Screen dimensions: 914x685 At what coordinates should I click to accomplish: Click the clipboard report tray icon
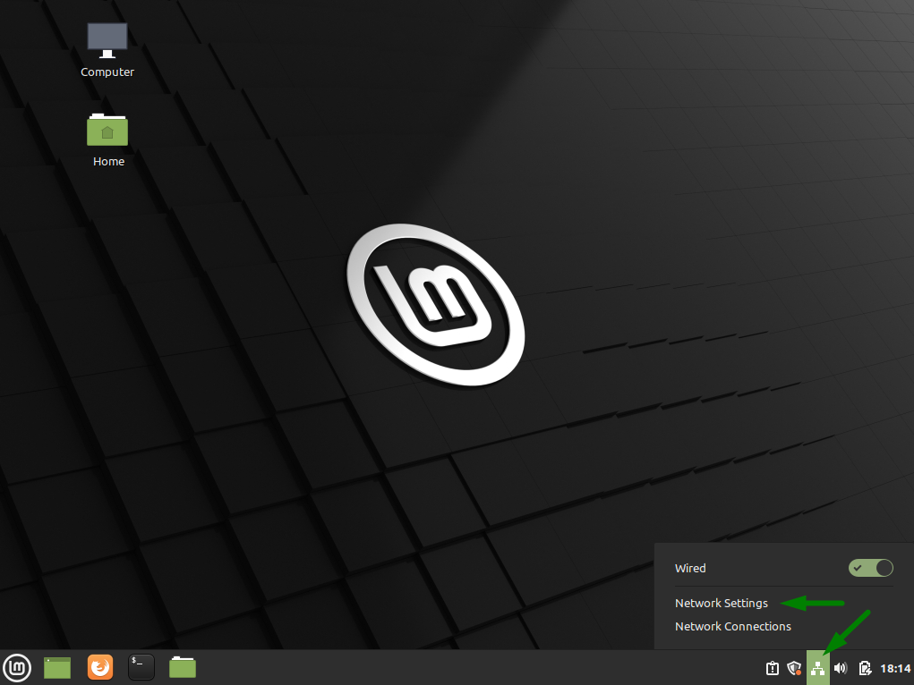tap(773, 668)
